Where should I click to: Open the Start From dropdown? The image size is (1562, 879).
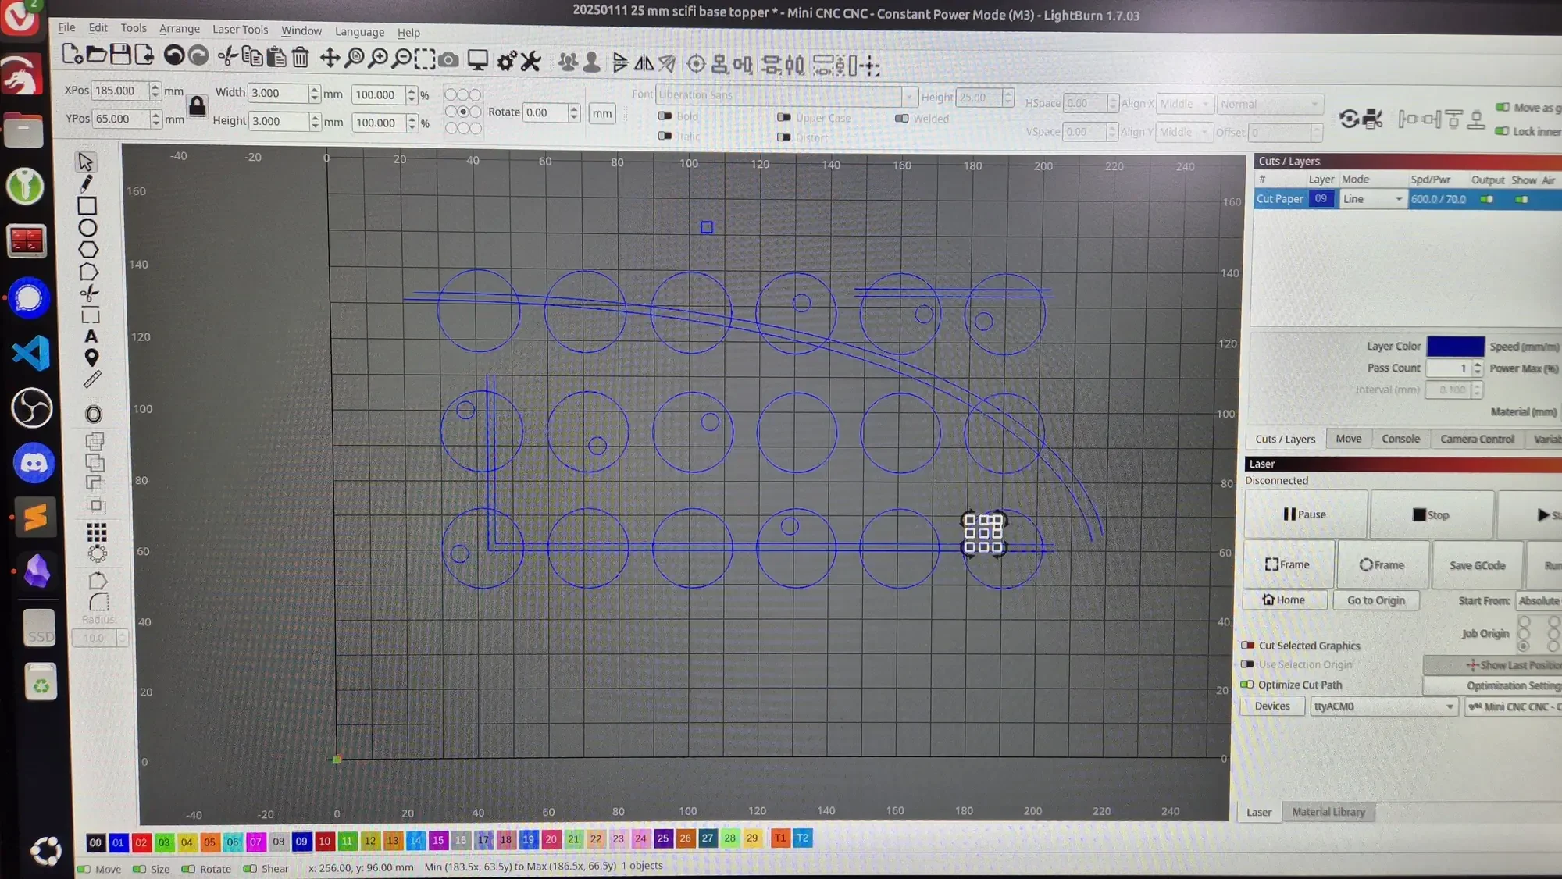[x=1538, y=600]
